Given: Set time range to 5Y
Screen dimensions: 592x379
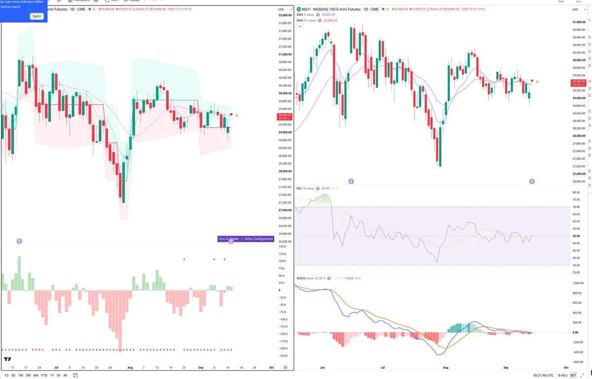Looking at the screenshot, I should tap(59, 376).
